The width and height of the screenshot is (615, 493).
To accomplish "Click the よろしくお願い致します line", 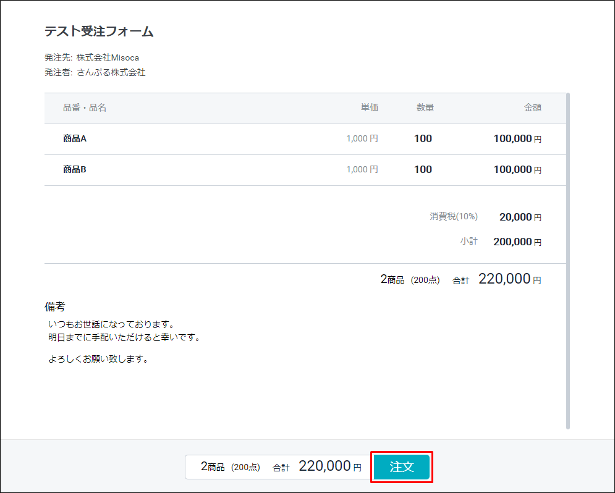I will click(98, 359).
